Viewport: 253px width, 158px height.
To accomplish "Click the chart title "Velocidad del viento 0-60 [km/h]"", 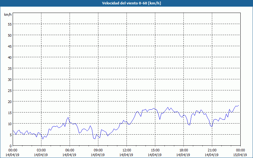I will point(131,3).
